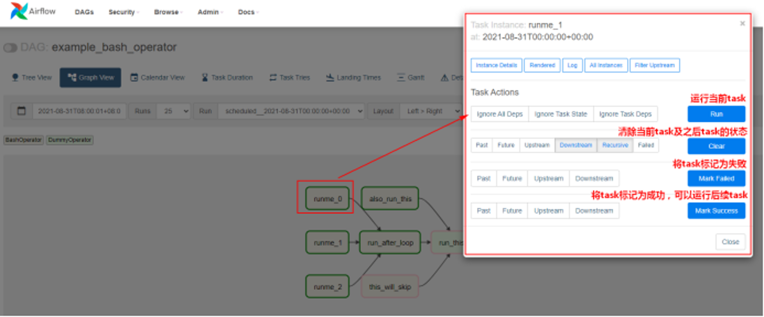Toggle Ignore Task State option
764x317 pixels.
tap(561, 114)
